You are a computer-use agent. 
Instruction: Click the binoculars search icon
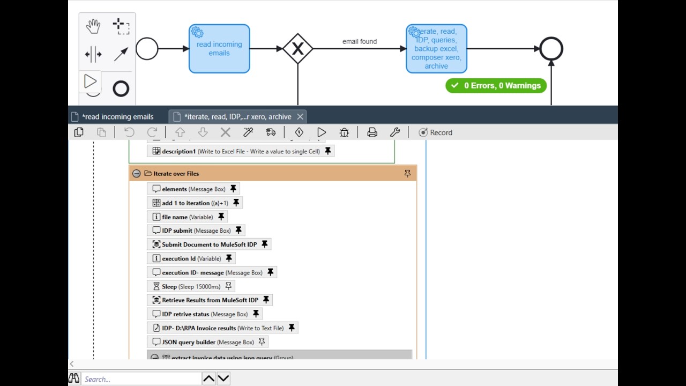pos(74,379)
